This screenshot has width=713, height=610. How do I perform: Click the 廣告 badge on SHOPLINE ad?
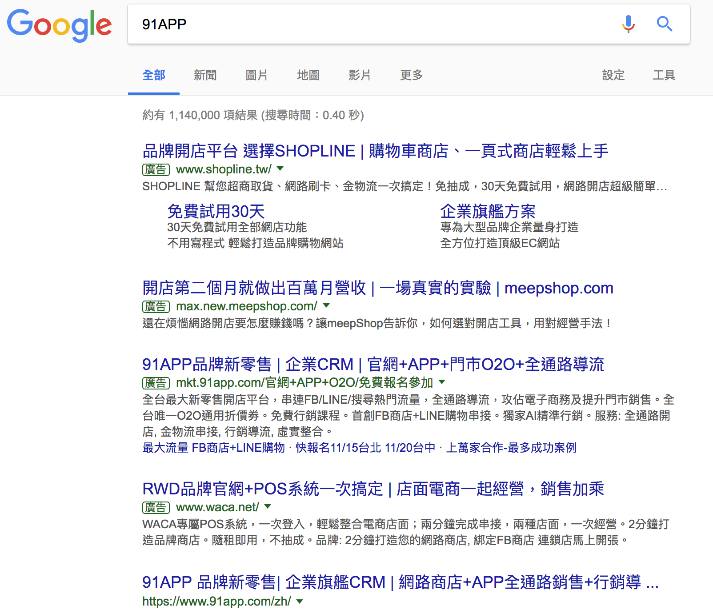click(x=156, y=169)
